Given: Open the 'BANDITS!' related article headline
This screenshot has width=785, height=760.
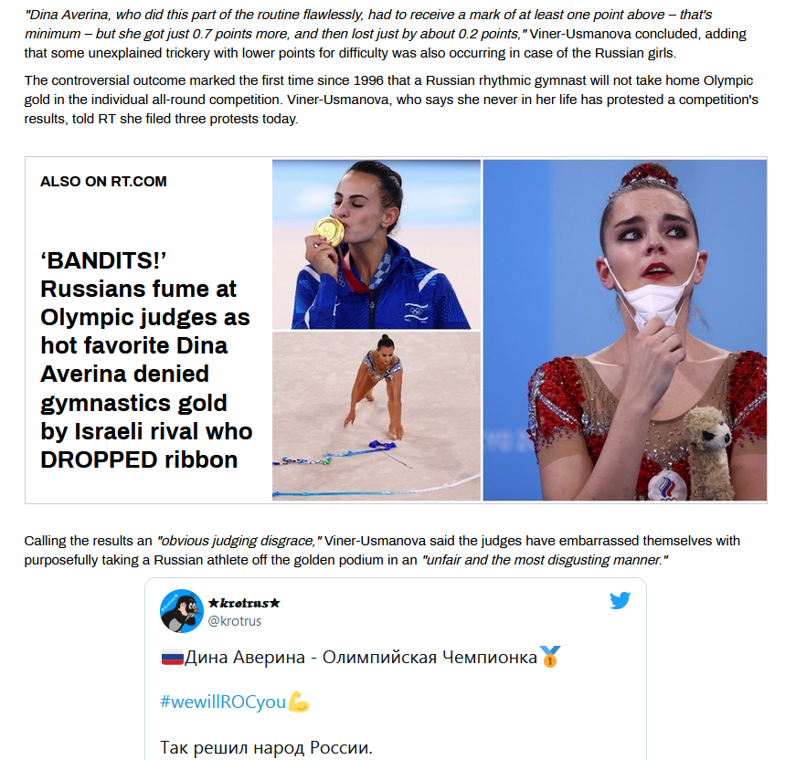Looking at the screenshot, I should (146, 360).
